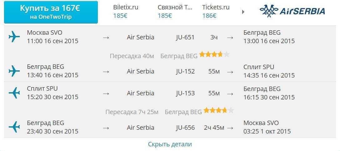The image size is (340, 151).
Task: Open Biletix.ru offer for 185€
Action: 126,11
